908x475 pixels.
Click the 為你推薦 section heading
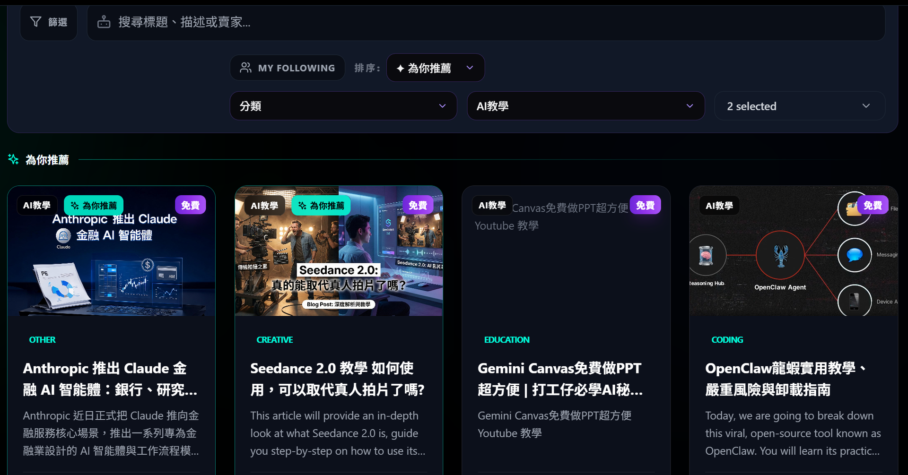coord(47,160)
